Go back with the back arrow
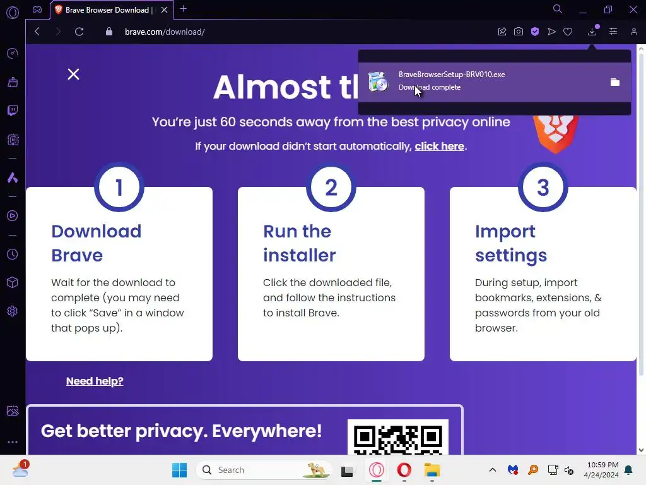Image resolution: width=646 pixels, height=485 pixels. click(x=37, y=32)
